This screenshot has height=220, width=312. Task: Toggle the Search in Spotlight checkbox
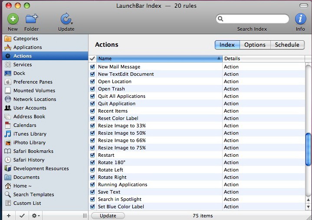pyautogui.click(x=92, y=200)
